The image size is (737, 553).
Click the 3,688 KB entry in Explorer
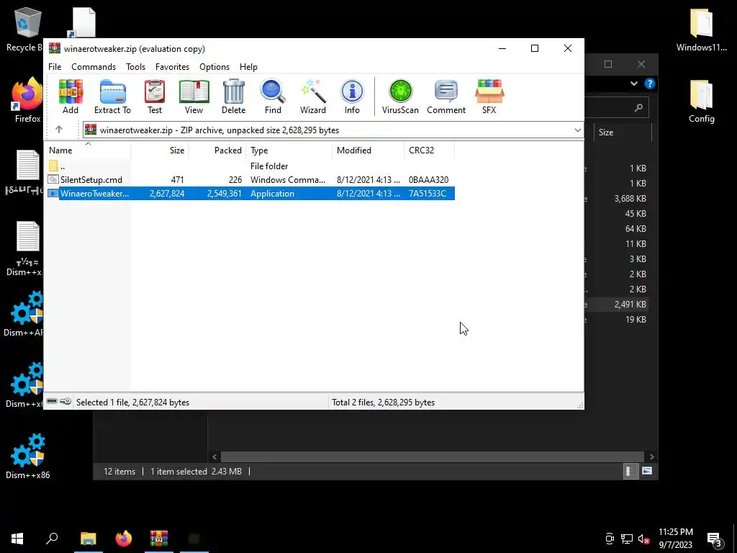630,199
